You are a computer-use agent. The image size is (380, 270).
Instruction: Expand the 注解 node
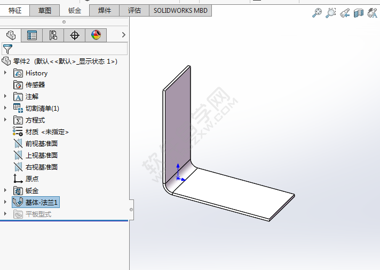coord(5,96)
